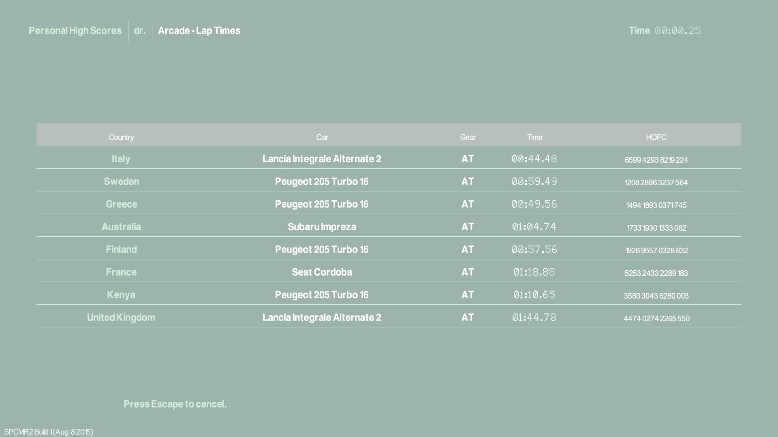
Task: Click the Country column header
Action: tap(121, 137)
